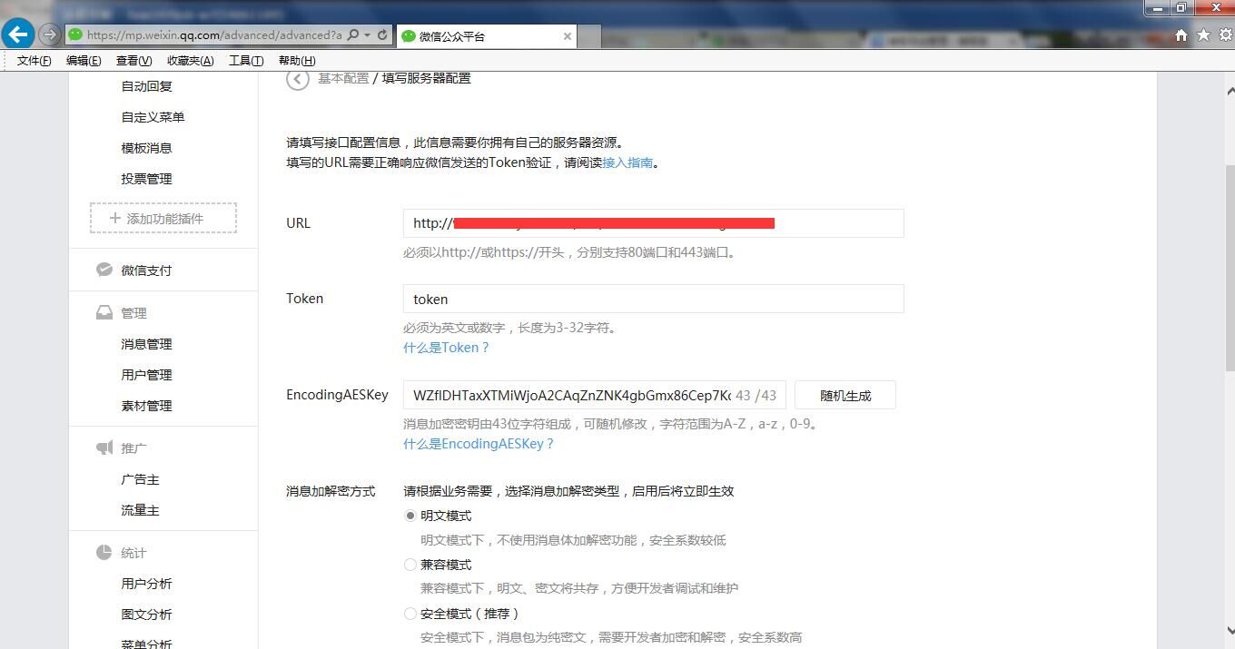Open 投票管理 in the sidebar
The image size is (1235, 649).
click(x=147, y=179)
